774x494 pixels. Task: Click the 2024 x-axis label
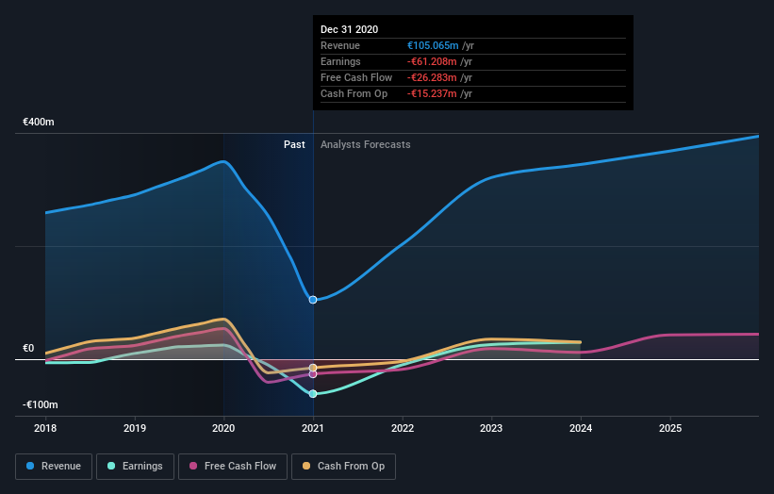pyautogui.click(x=581, y=428)
